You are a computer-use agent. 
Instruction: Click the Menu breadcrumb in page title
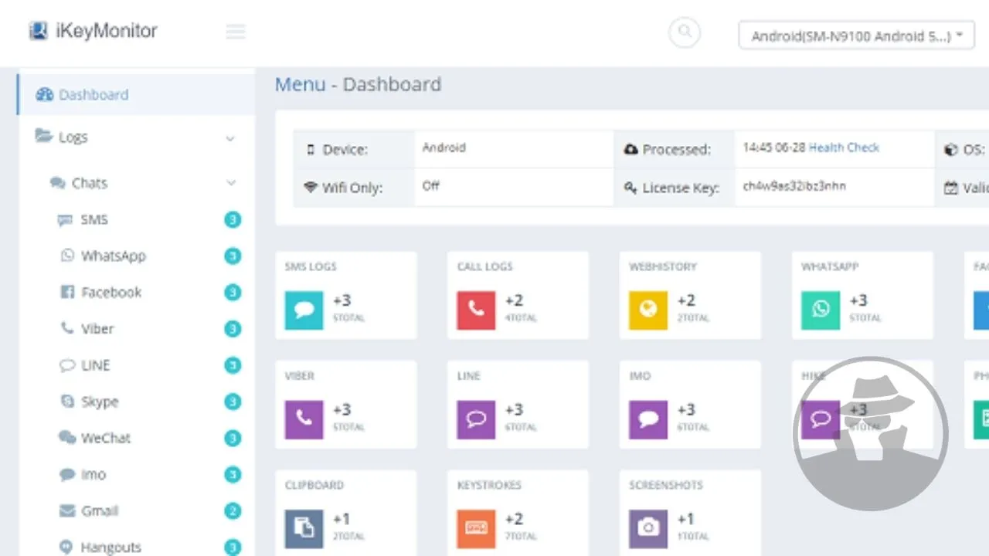coord(301,84)
